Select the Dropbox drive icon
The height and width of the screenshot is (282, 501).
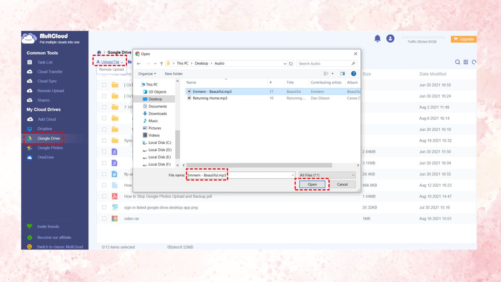30,129
